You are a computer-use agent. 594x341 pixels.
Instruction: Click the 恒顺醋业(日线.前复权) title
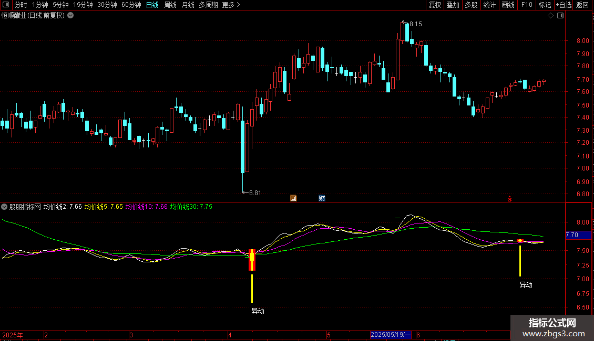pos(33,16)
